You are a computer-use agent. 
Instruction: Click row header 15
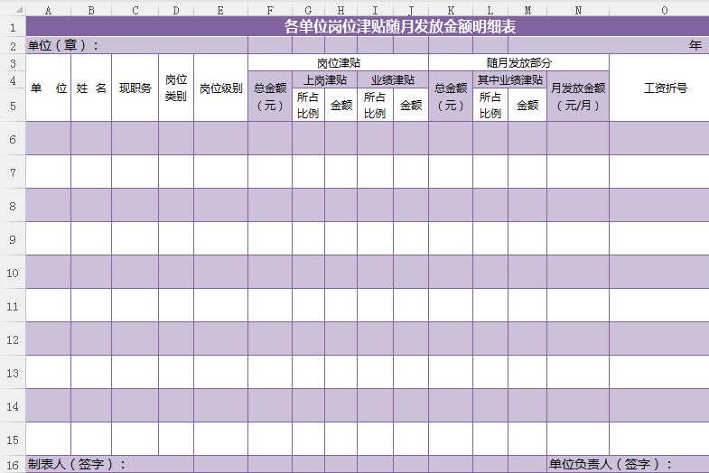tap(13, 439)
